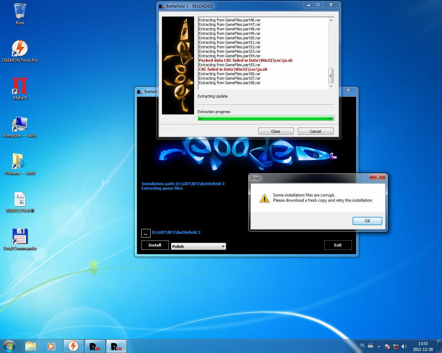Select log line GameFiles.part46.rar
Viewport: 442px width, 353px height.
tap(229, 20)
